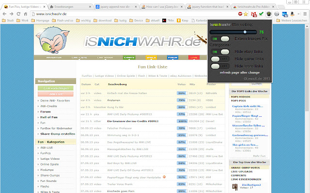Reload the current page
The image size is (310, 193).
pos(18,14)
